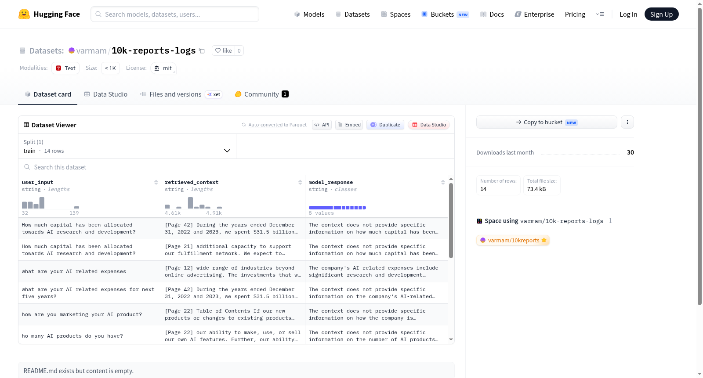Select cell '[Page 21] additional capacity to support'
This screenshot has height=378, width=703.
pos(233,250)
